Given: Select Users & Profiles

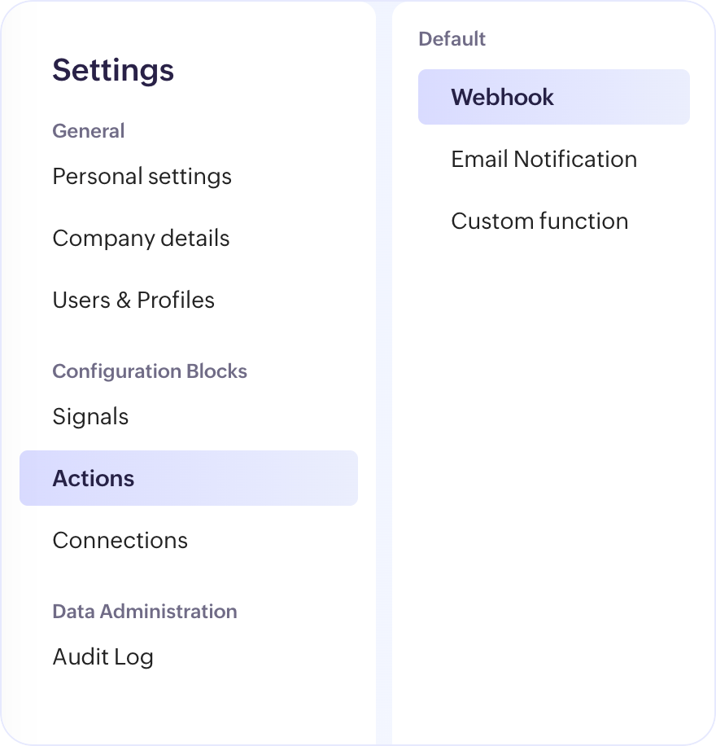Looking at the screenshot, I should click(133, 301).
